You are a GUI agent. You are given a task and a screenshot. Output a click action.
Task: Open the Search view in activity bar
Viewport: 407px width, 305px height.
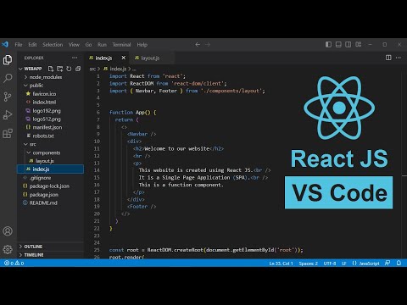click(8, 78)
